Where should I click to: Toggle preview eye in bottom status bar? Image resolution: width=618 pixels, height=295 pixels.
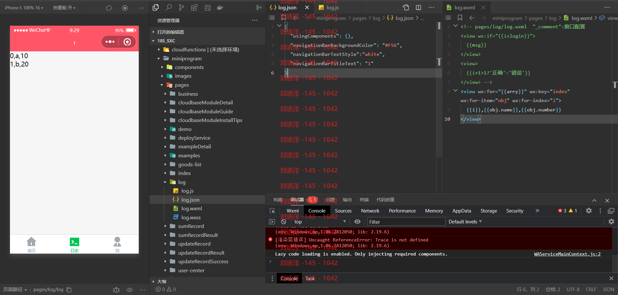click(x=130, y=290)
